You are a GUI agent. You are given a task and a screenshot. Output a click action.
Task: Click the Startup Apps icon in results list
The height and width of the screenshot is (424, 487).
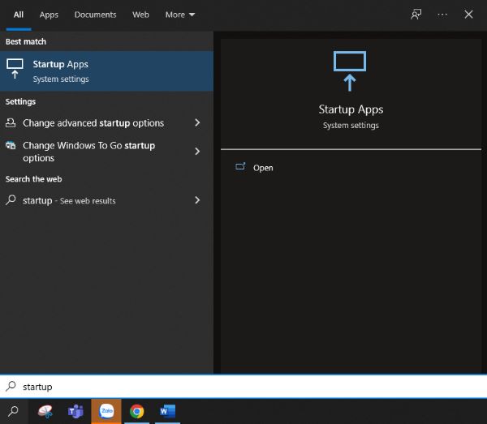tap(15, 69)
